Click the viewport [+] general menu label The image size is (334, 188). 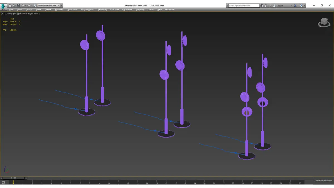pyautogui.click(x=3, y=13)
